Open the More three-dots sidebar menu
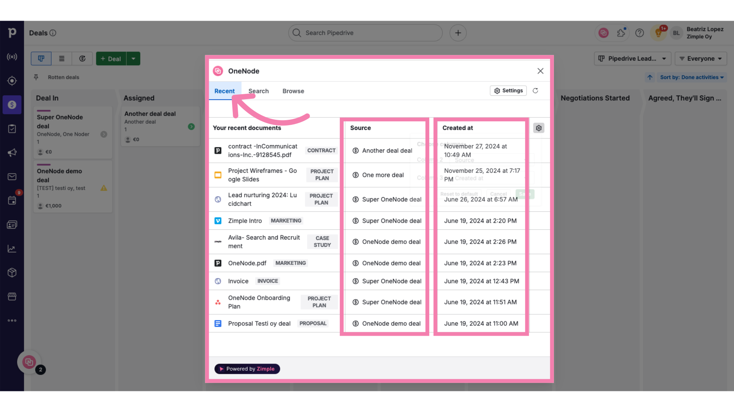Viewport: 734px width, 412px height. [12, 320]
